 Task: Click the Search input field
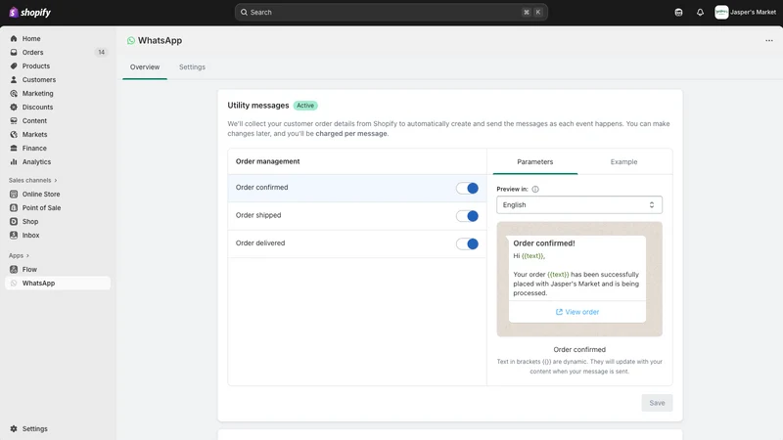(x=391, y=13)
